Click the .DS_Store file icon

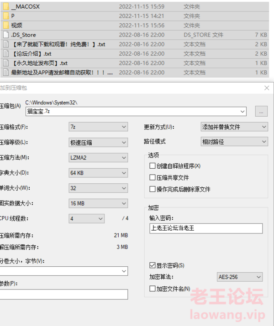tap(6, 35)
